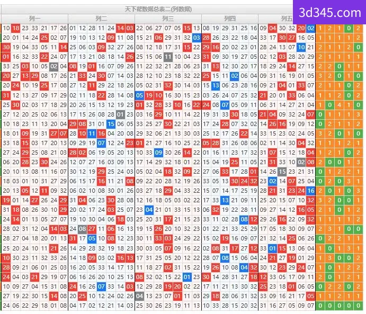Click the 天下帮数据总表二 table title
The width and height of the screenshot is (366, 314).
[158, 10]
